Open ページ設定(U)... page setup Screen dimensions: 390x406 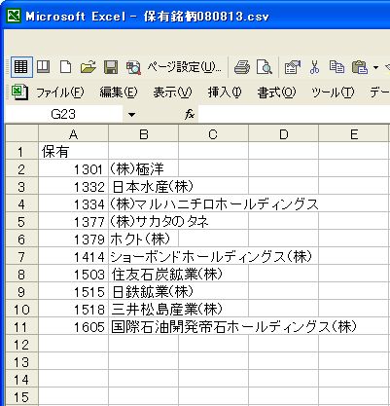point(185,67)
